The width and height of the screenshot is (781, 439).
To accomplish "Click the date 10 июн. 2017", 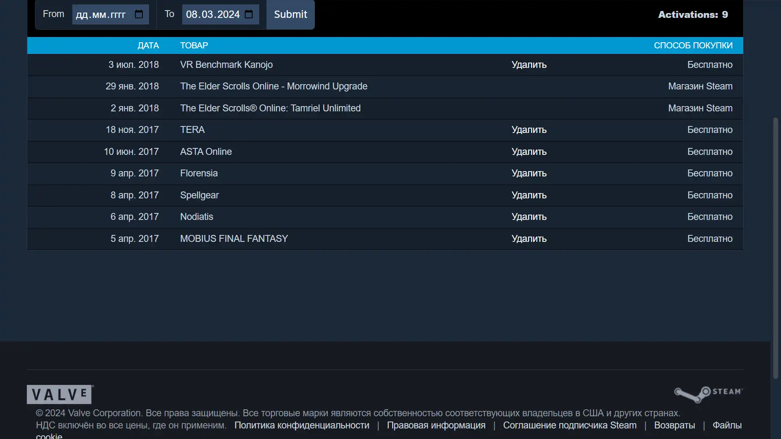I will click(x=131, y=152).
